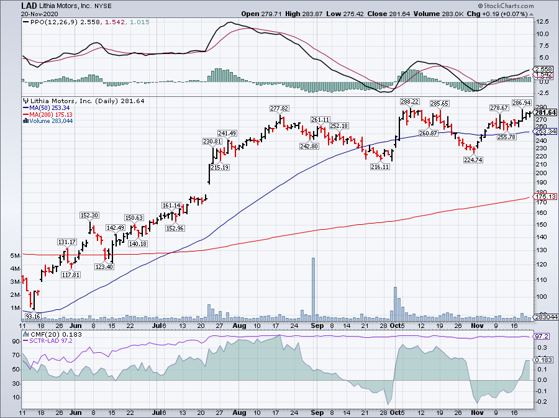559x418 pixels.
Task: Click the MA(50) 253.34 legend text
Action: click(x=50, y=107)
